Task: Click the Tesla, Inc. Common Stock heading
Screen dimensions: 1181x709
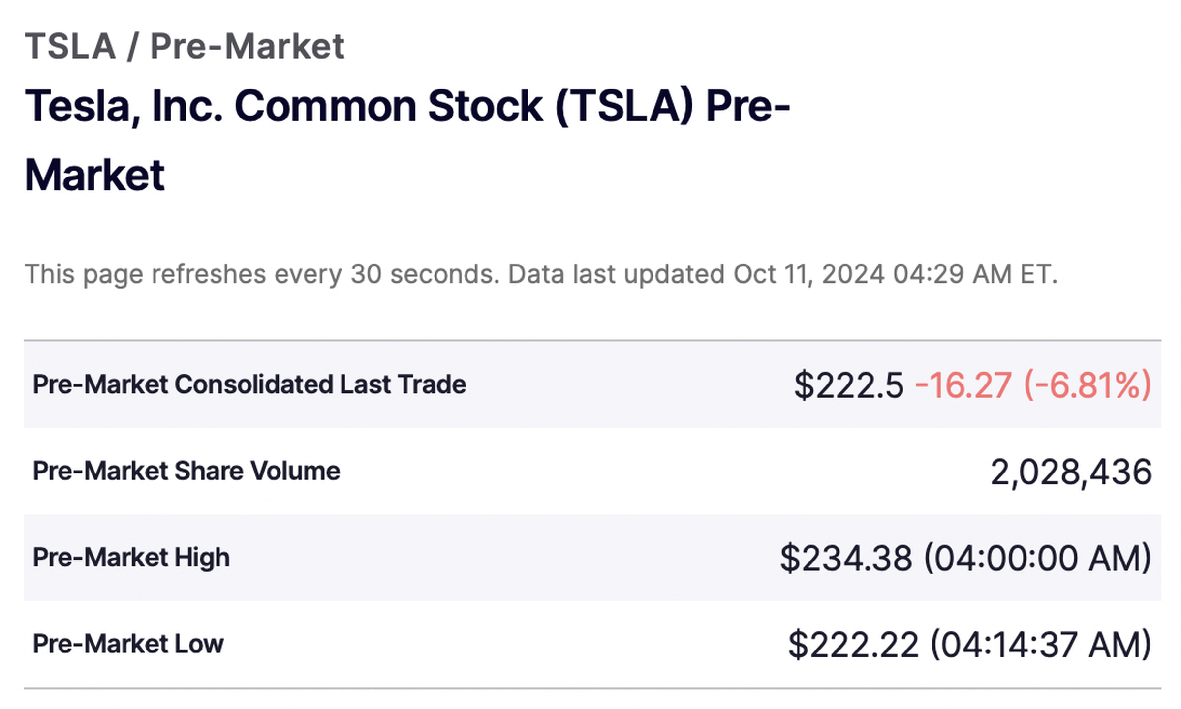Action: coord(407,141)
